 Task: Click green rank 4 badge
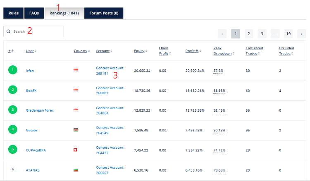coord(13,129)
